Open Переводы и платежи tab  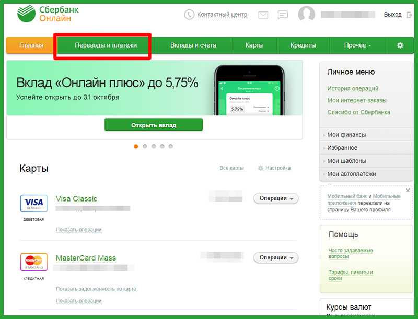[x=106, y=45]
